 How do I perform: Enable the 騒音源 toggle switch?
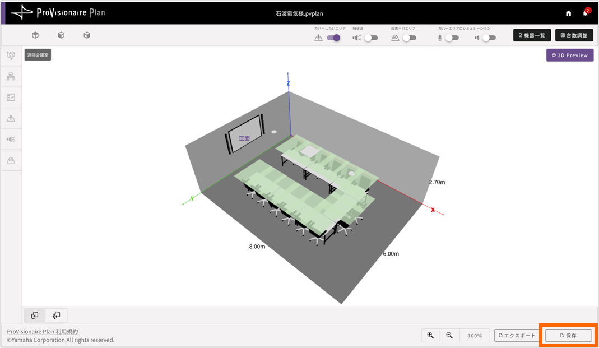pos(370,38)
